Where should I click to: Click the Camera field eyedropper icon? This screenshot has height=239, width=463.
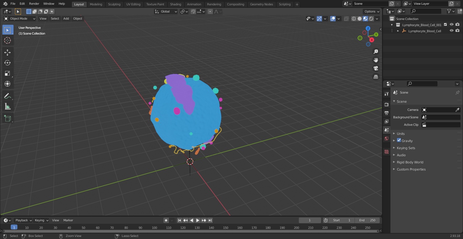click(x=457, y=110)
